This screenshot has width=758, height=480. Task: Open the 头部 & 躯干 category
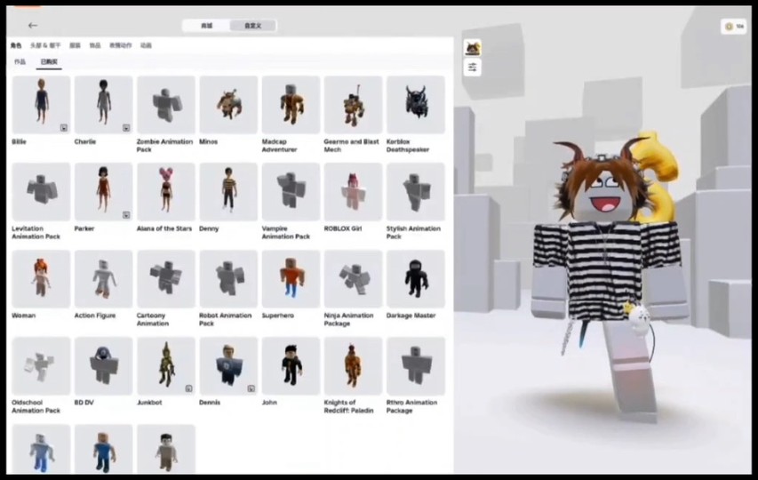[x=45, y=45]
